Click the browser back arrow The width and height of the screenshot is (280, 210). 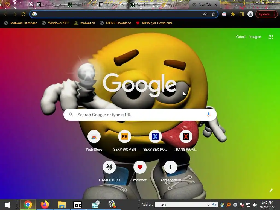[x=6, y=14]
